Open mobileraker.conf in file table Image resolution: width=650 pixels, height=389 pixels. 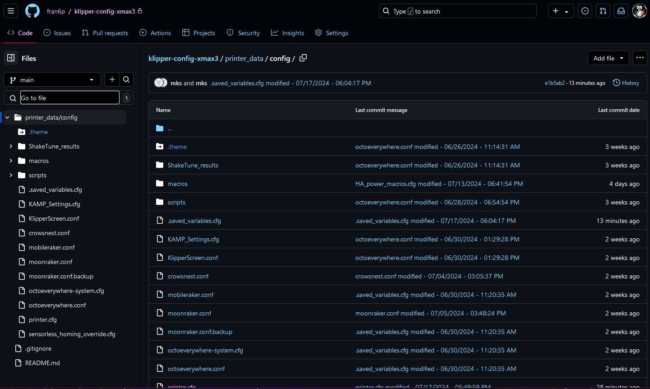pos(190,295)
